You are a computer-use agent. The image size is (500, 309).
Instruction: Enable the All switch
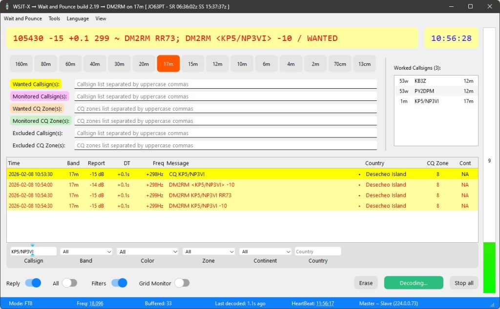pyautogui.click(x=69, y=283)
